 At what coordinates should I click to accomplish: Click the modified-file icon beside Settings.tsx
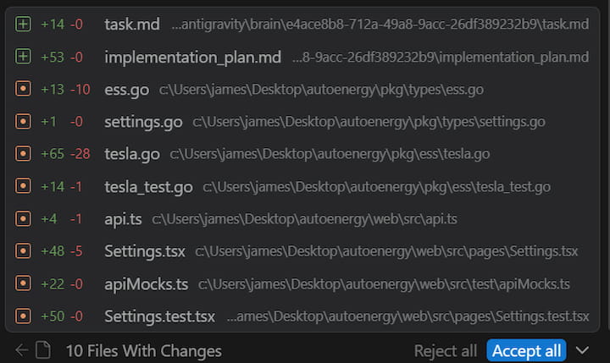(23, 251)
